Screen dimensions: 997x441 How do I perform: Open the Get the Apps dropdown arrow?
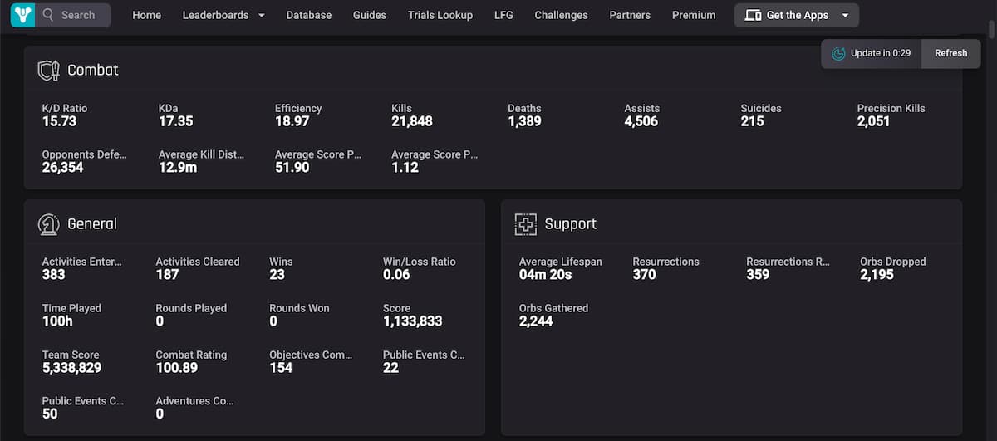(846, 15)
